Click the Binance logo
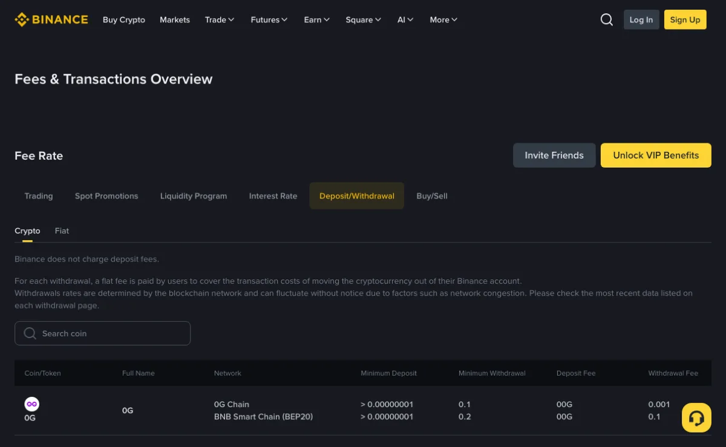This screenshot has height=447, width=726. click(51, 19)
